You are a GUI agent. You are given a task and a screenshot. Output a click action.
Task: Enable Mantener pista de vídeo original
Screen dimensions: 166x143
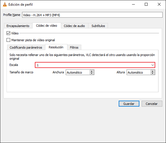click(x=8, y=40)
